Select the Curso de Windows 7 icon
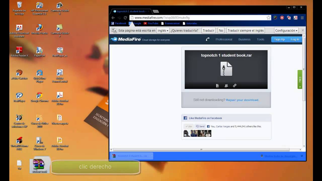 pos(39,144)
